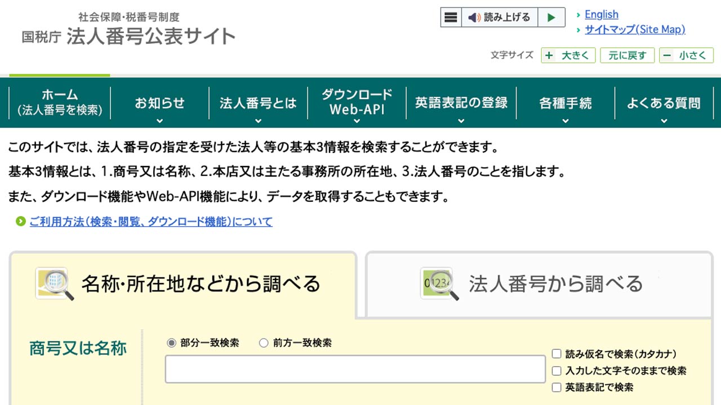Click the speaker 読み上げる button
The image size is (721, 405).
point(499,17)
